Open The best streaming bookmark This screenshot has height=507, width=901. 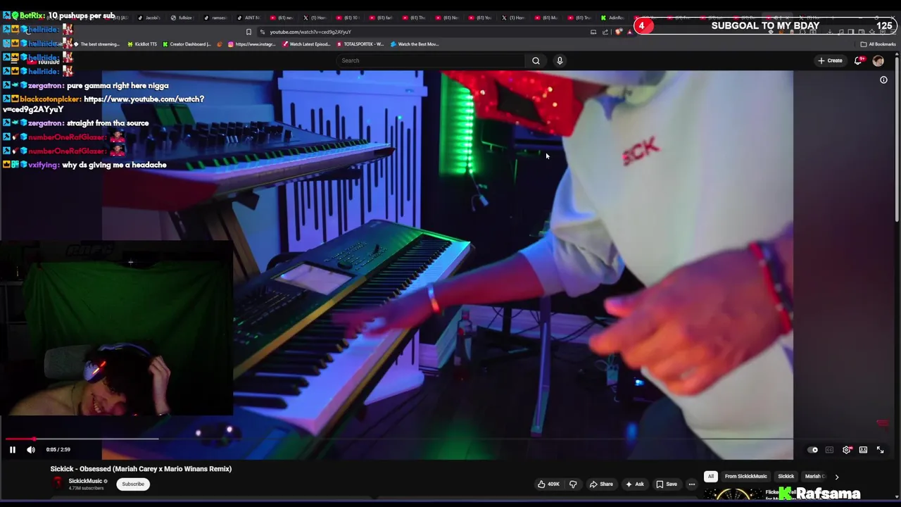(96, 44)
